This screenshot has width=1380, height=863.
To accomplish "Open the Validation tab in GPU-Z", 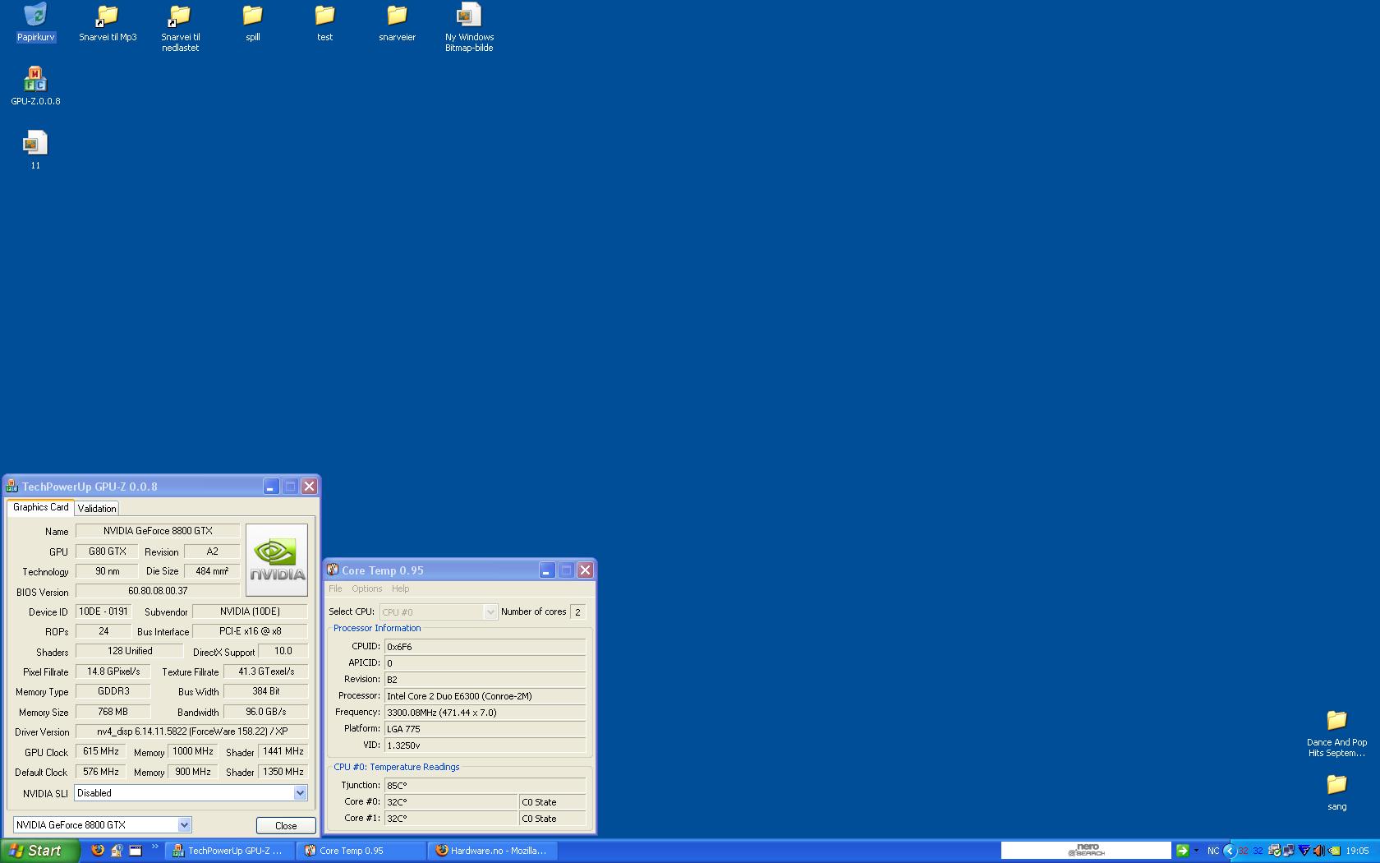I will [97, 509].
